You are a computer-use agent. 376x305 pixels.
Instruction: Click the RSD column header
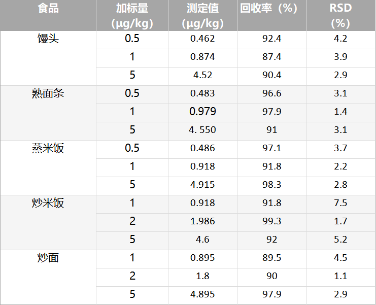pos(340,16)
